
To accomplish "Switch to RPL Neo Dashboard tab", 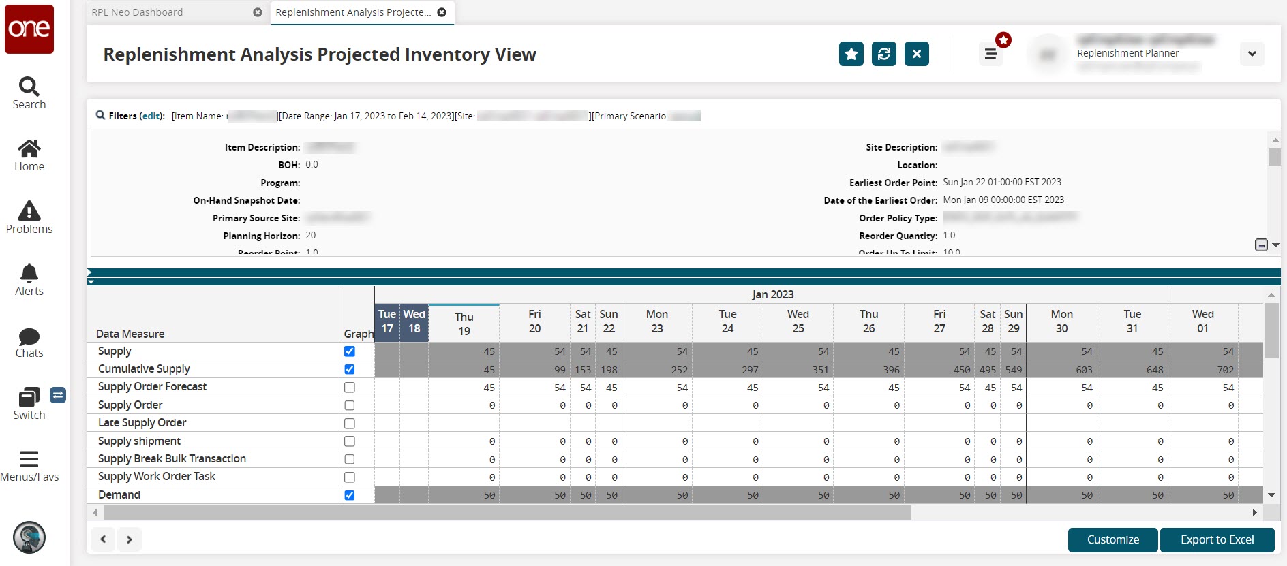I will coord(138,12).
